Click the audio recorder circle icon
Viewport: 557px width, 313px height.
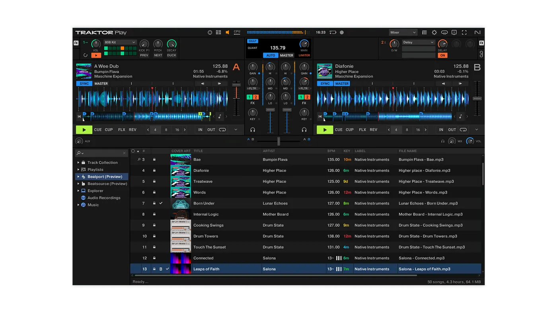pyautogui.click(x=342, y=33)
